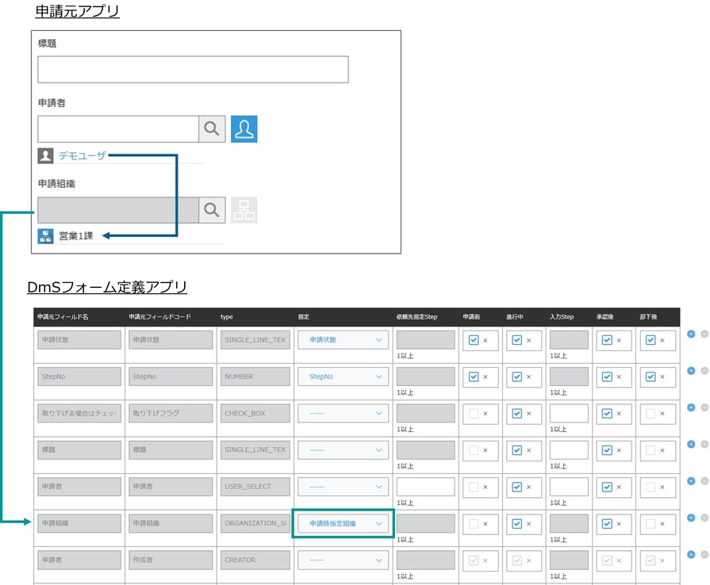
Task: Click the 指定 column header
Action: click(304, 317)
